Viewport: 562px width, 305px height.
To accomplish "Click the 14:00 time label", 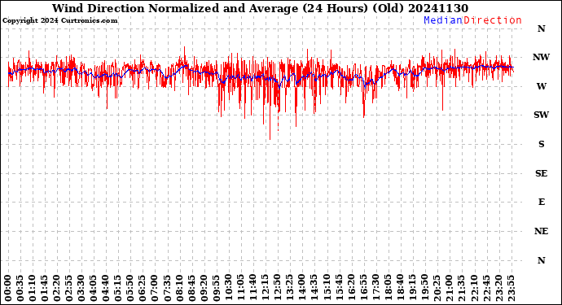I will click(302, 288).
